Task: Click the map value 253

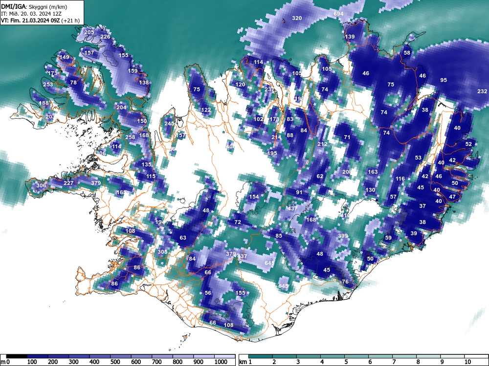Action: [48, 84]
